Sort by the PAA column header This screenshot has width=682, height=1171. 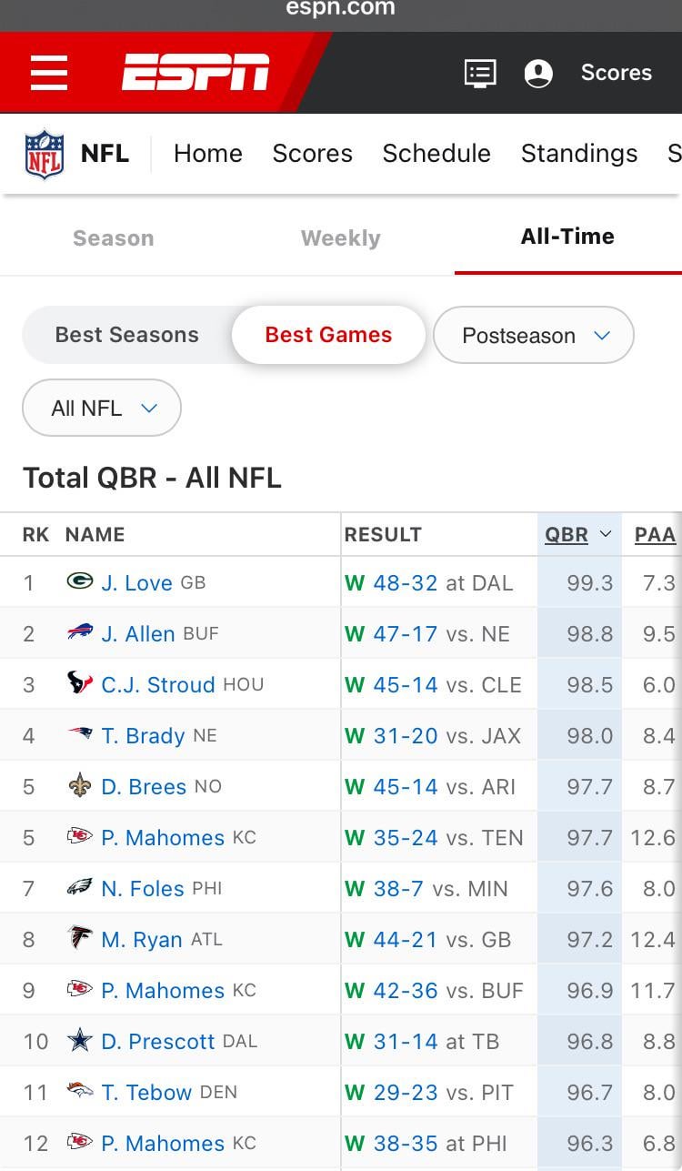tap(655, 535)
